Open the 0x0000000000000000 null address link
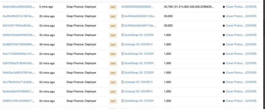The image size is (265, 109). click(137, 7)
